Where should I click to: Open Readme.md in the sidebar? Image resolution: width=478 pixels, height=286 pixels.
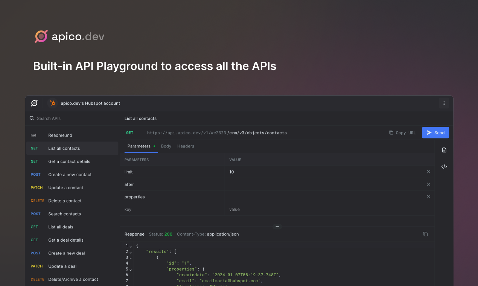tap(72, 135)
